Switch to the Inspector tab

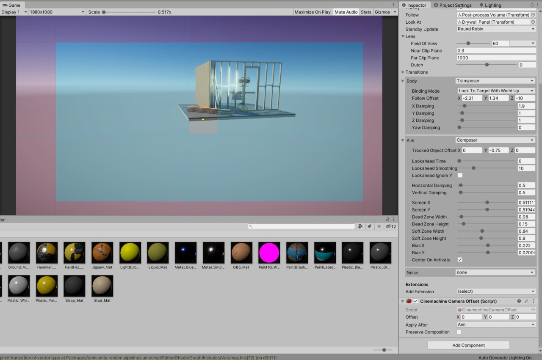click(414, 5)
